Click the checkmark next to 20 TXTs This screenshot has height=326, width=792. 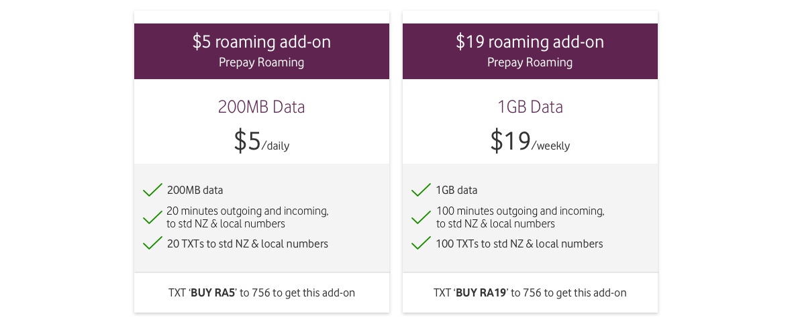tap(152, 243)
